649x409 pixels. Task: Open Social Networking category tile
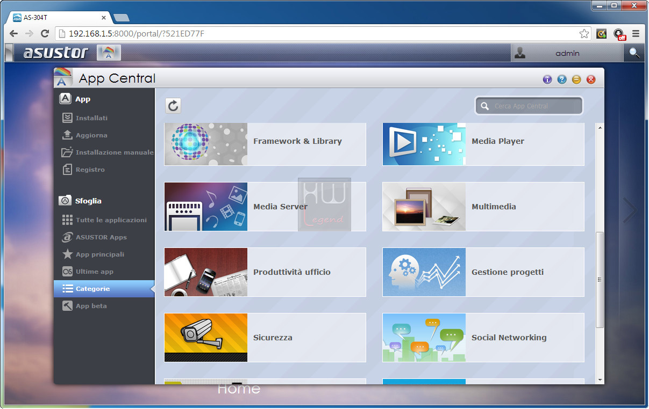[x=483, y=338]
